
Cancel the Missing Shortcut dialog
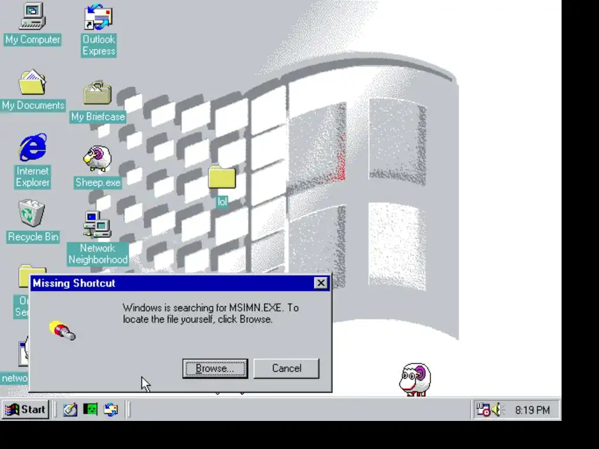[286, 368]
